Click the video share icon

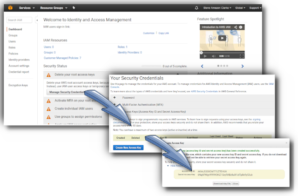click(x=236, y=27)
